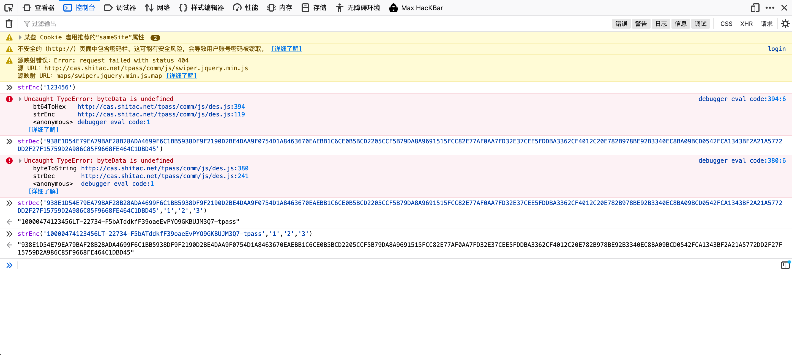792x355 pixels.
Task: Toggle responsive design mode icon
Action: (x=755, y=8)
